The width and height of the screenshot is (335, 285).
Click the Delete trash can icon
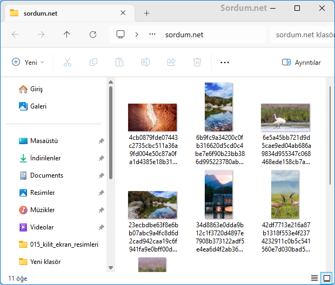point(197,62)
